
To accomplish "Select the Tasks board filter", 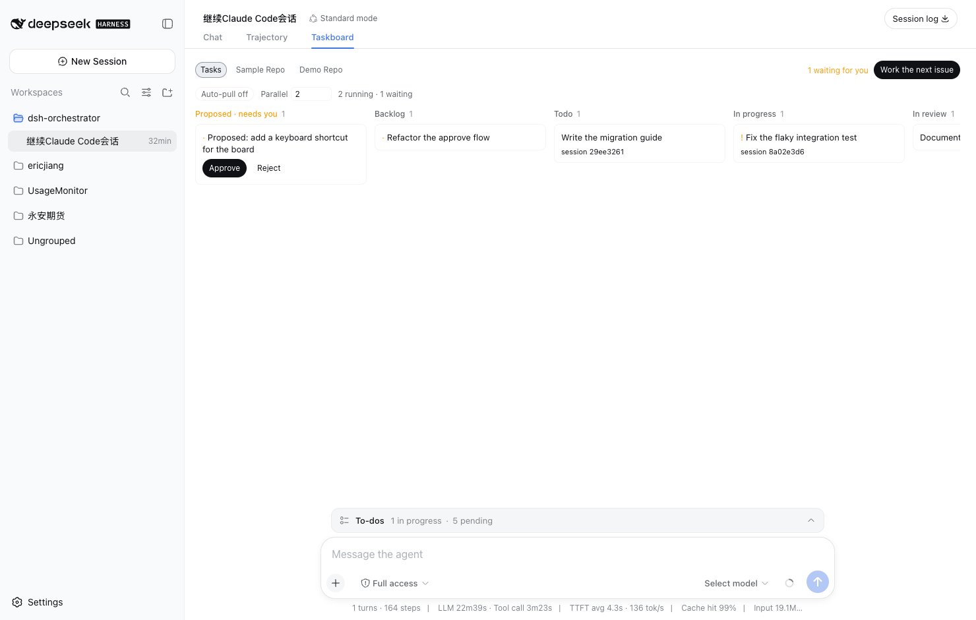I will tap(211, 70).
